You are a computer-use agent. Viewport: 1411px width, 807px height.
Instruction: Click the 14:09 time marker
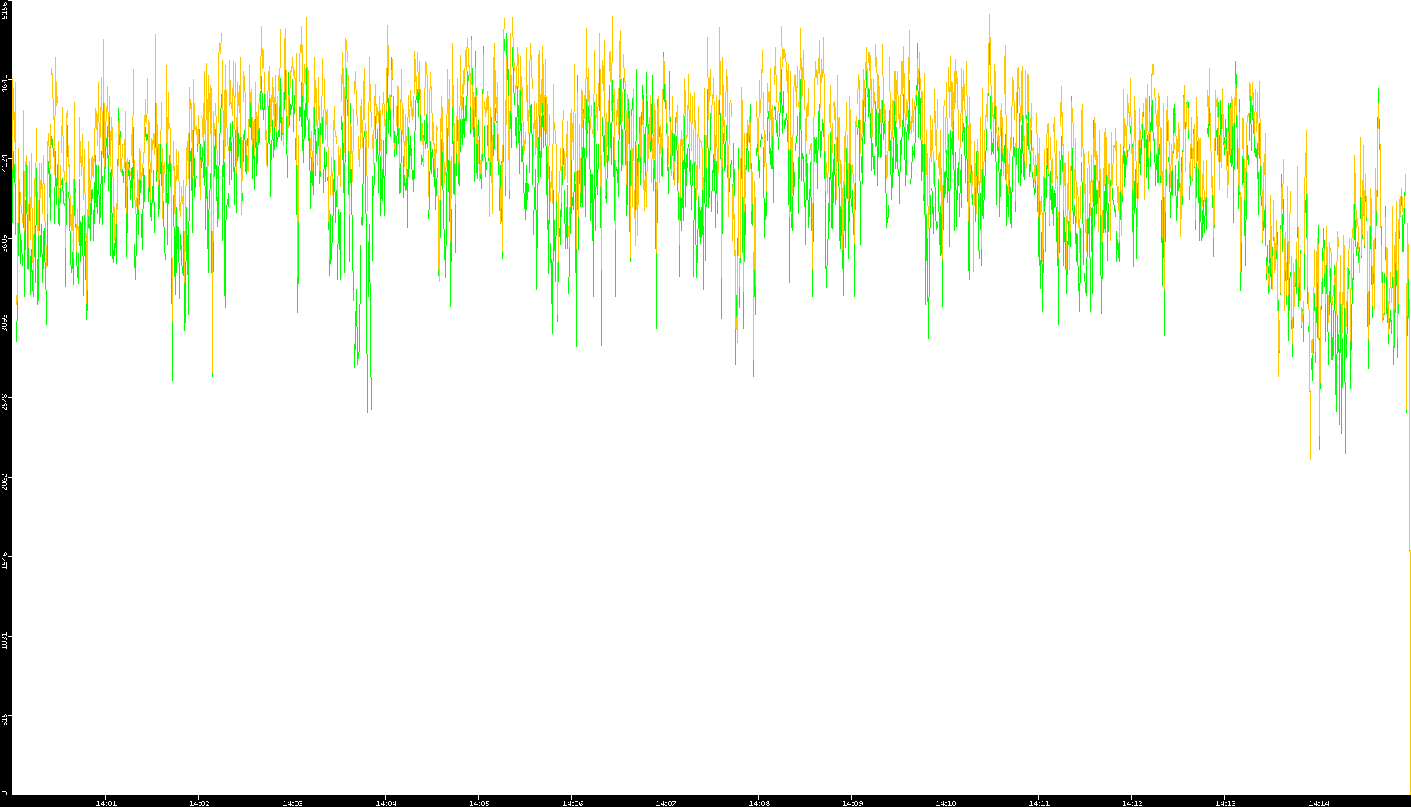pos(852,803)
